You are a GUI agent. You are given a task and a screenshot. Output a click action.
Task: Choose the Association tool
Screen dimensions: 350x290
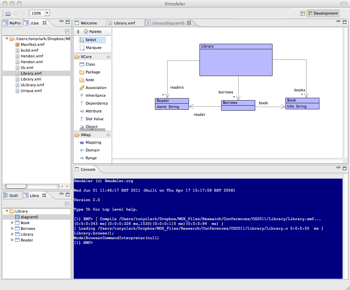coord(95,88)
